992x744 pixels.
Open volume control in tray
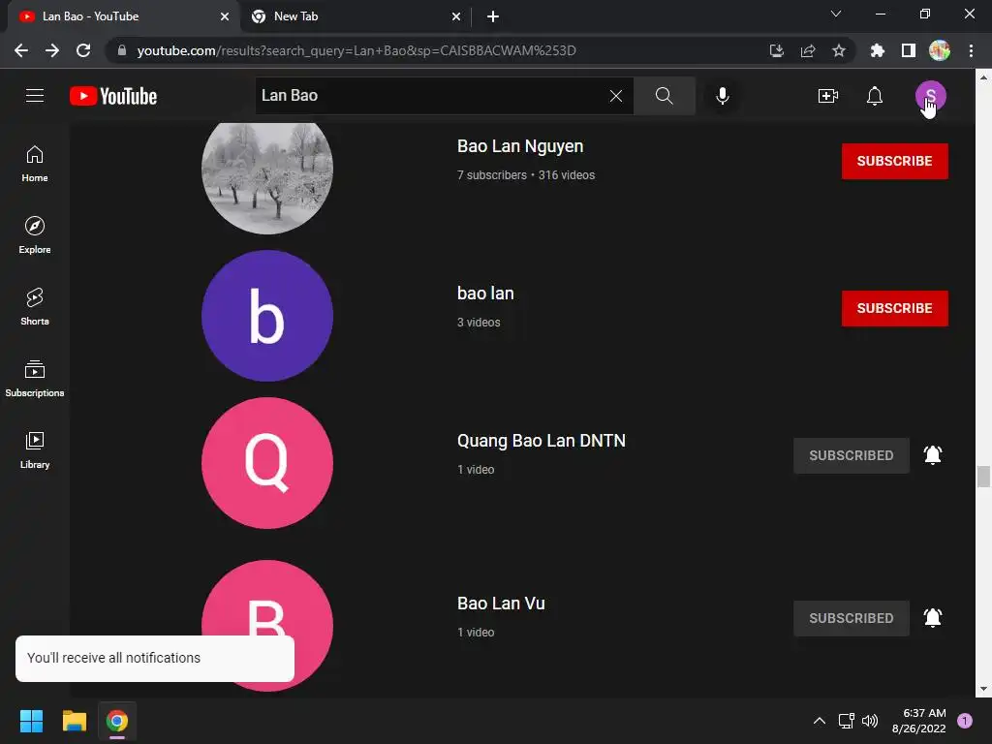click(870, 721)
